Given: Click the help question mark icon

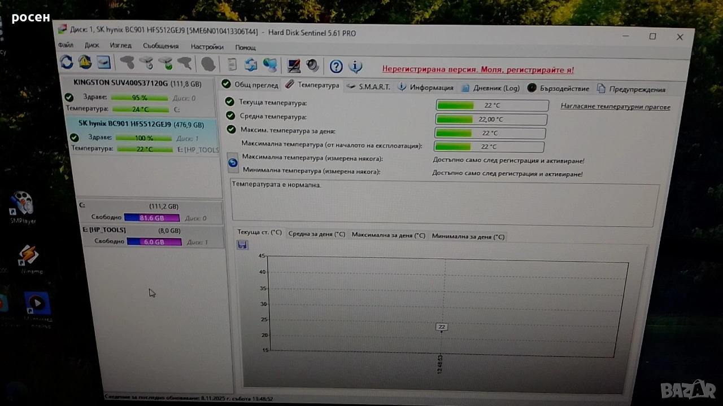Looking at the screenshot, I should coord(336,67).
